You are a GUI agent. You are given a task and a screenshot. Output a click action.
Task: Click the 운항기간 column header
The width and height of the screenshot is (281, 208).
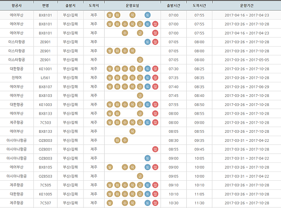coord(247,6)
